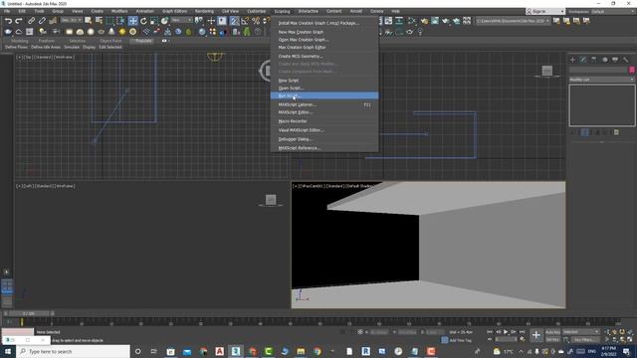This screenshot has width=637, height=358.
Task: Click the yellow sun light icon
Action: pos(121,32)
